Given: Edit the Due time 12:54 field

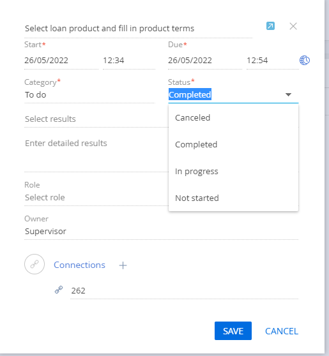Looking at the screenshot, I should [273, 61].
